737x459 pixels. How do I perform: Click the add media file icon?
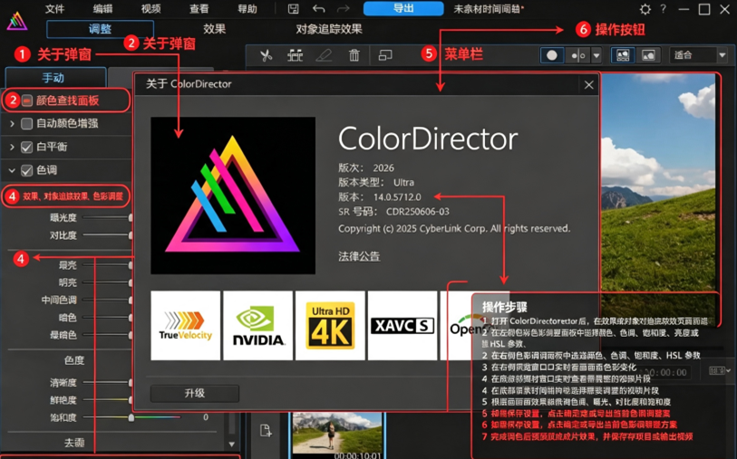pos(266,430)
